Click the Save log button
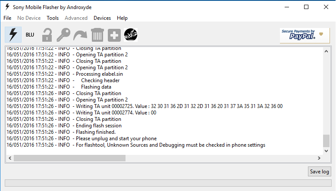The height and width of the screenshot is (191, 336). tap(319, 172)
